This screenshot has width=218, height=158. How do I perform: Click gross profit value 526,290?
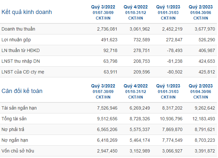207,40
